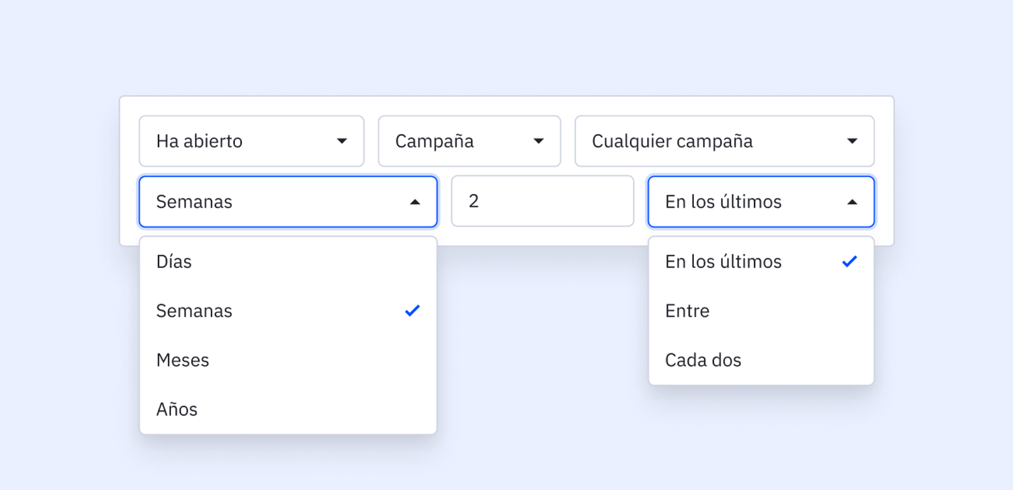1013x490 pixels.
Task: Select Días from the time unit list
Action: pyautogui.click(x=288, y=262)
